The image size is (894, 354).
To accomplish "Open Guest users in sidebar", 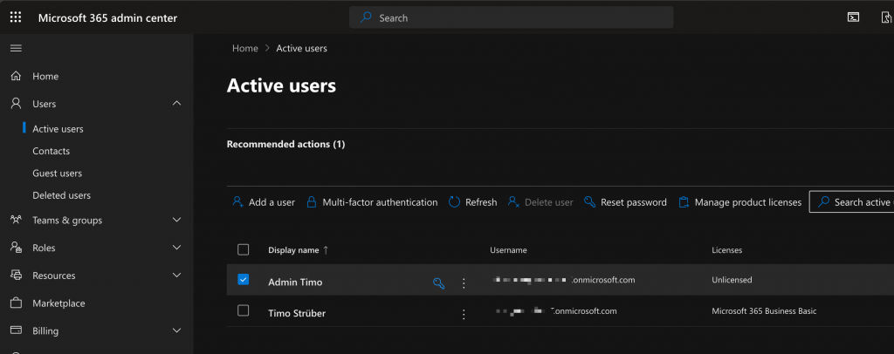I will tap(57, 174).
